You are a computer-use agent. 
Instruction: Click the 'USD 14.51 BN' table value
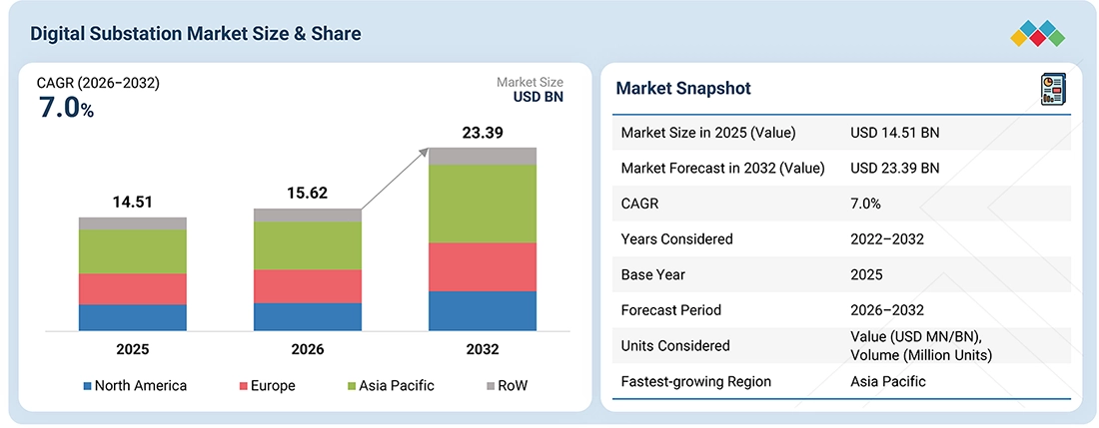(895, 132)
